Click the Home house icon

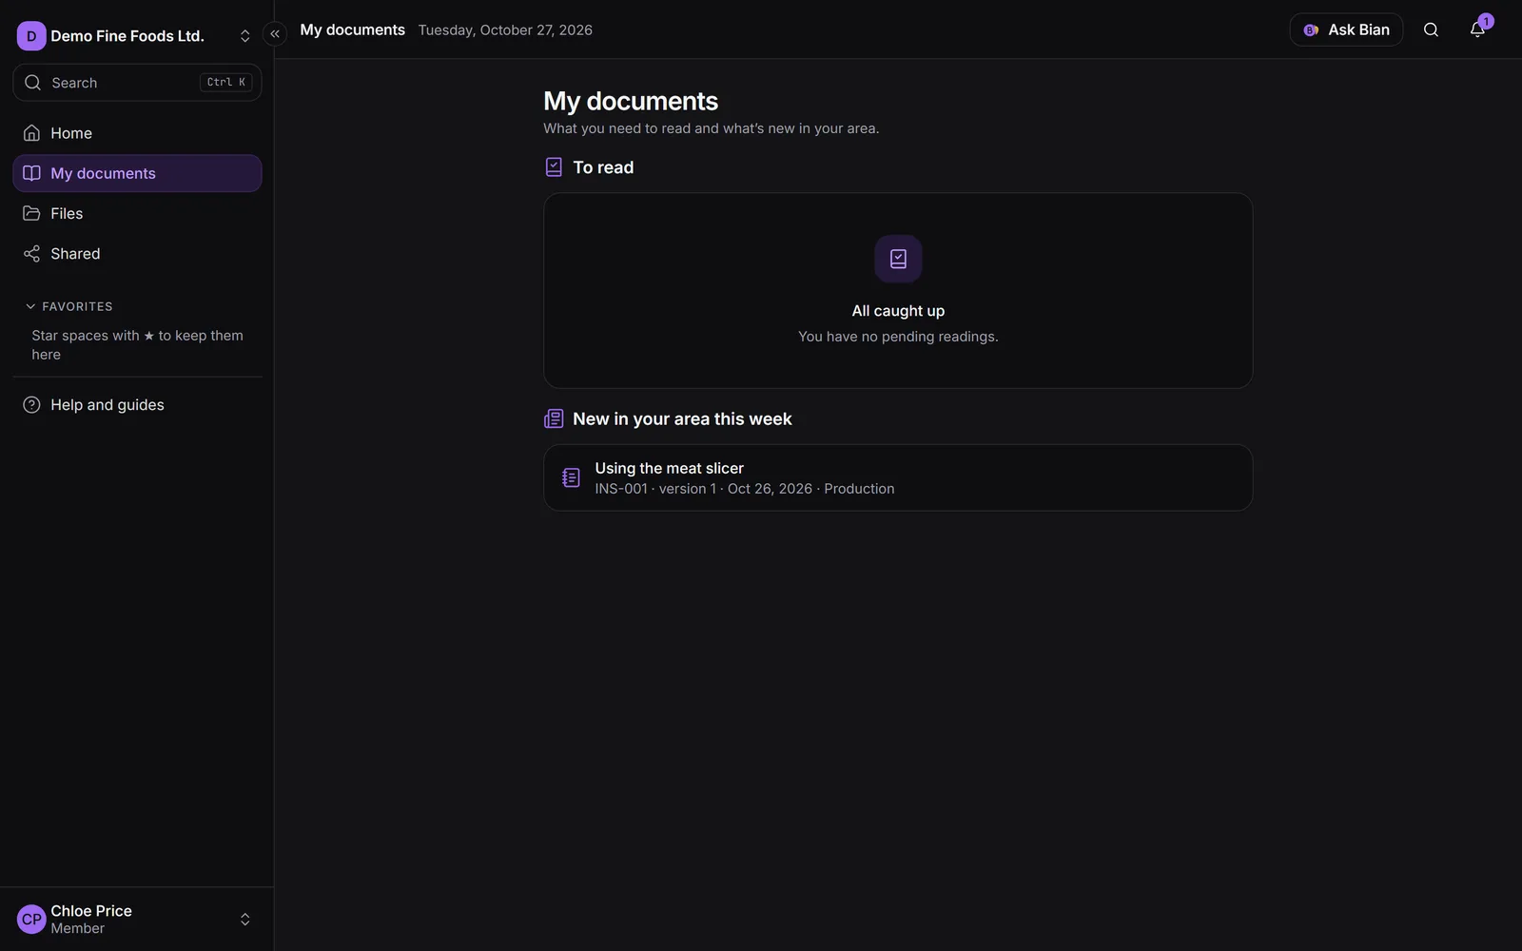(31, 133)
